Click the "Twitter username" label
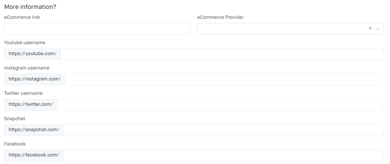Image resolution: width=390 pixels, height=164 pixels. coord(23,93)
